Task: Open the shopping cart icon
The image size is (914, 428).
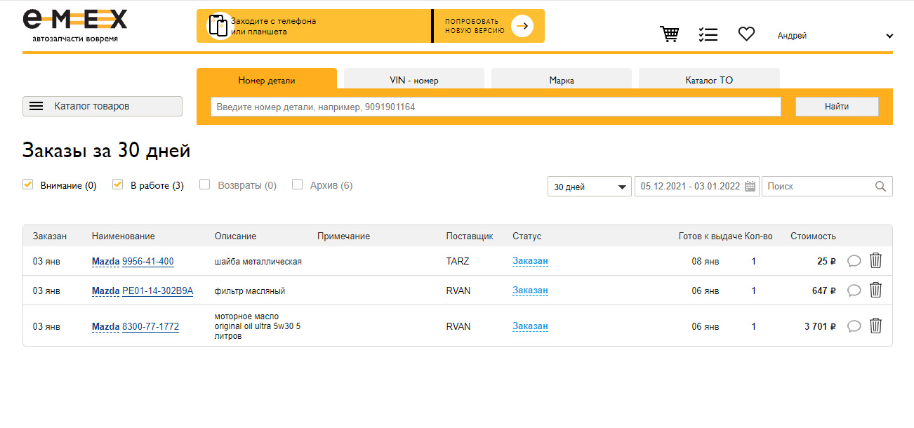Action: tap(670, 34)
